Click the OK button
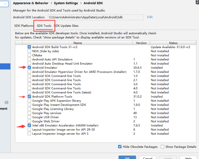 [127, 157]
